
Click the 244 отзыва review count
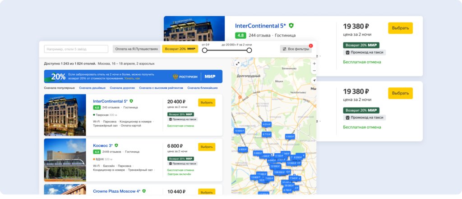pos(259,35)
